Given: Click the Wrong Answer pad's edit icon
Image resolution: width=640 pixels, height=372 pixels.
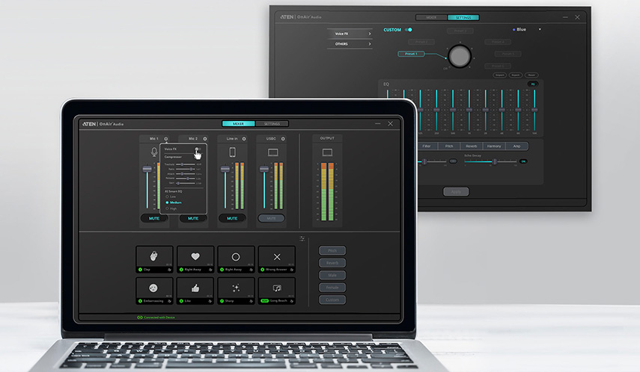Looking at the screenshot, I should pos(291,270).
